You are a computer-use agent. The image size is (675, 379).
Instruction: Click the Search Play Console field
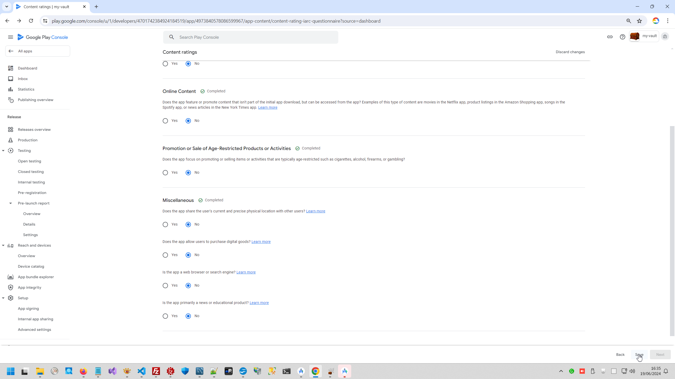(250, 37)
